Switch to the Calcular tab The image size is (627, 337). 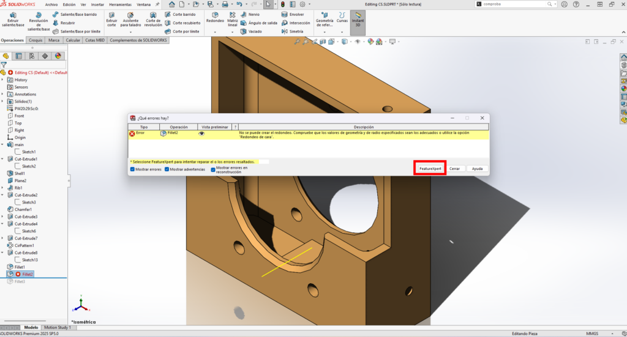(73, 40)
